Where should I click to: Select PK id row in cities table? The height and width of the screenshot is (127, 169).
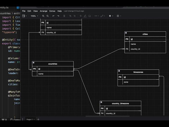145,39
